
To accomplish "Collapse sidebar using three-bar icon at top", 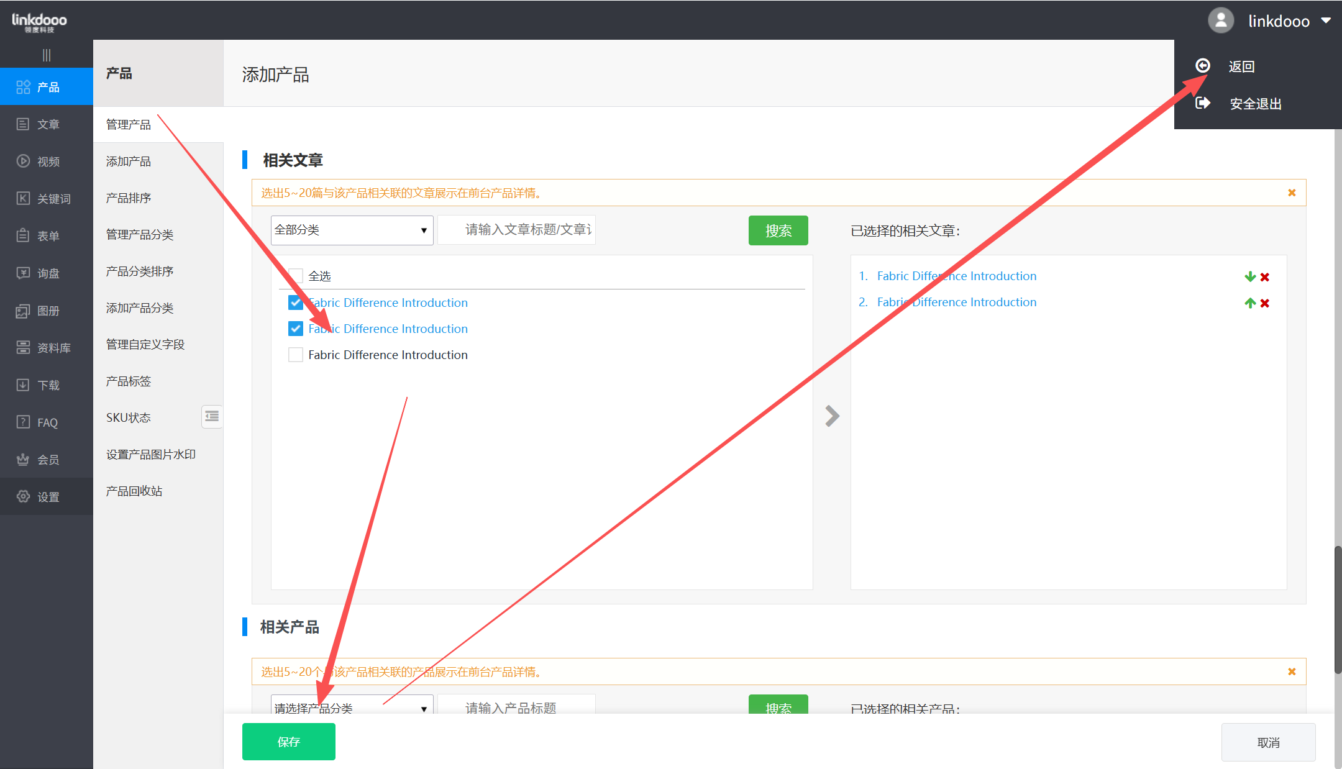I will [x=47, y=55].
